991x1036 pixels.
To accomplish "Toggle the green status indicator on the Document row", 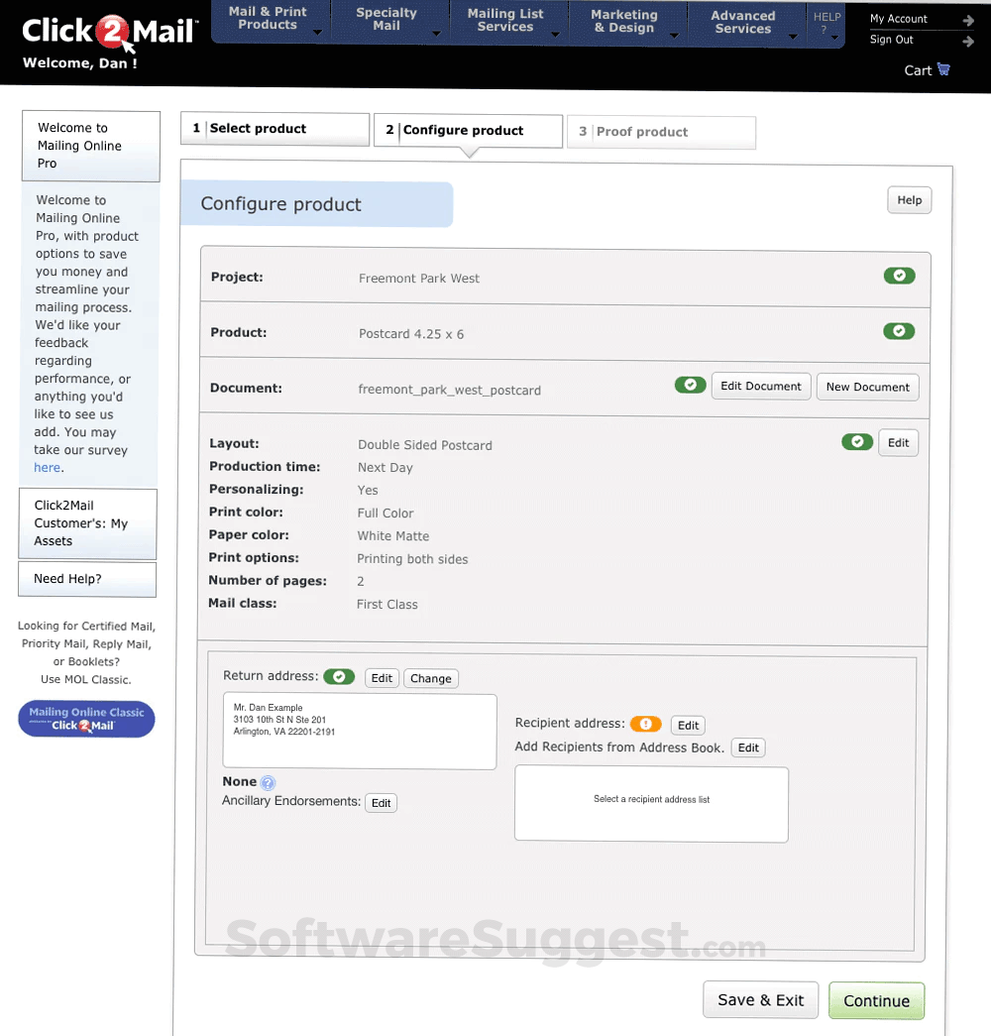I will coord(690,385).
